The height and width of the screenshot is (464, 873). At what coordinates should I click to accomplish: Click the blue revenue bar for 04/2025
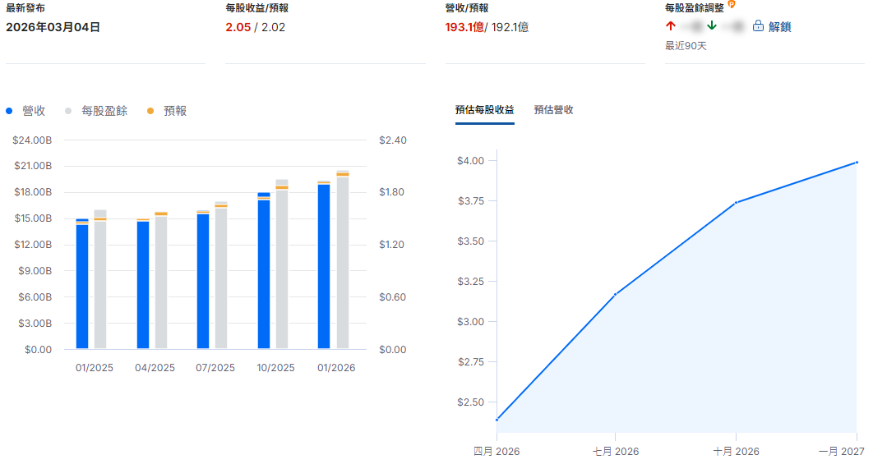(143, 284)
